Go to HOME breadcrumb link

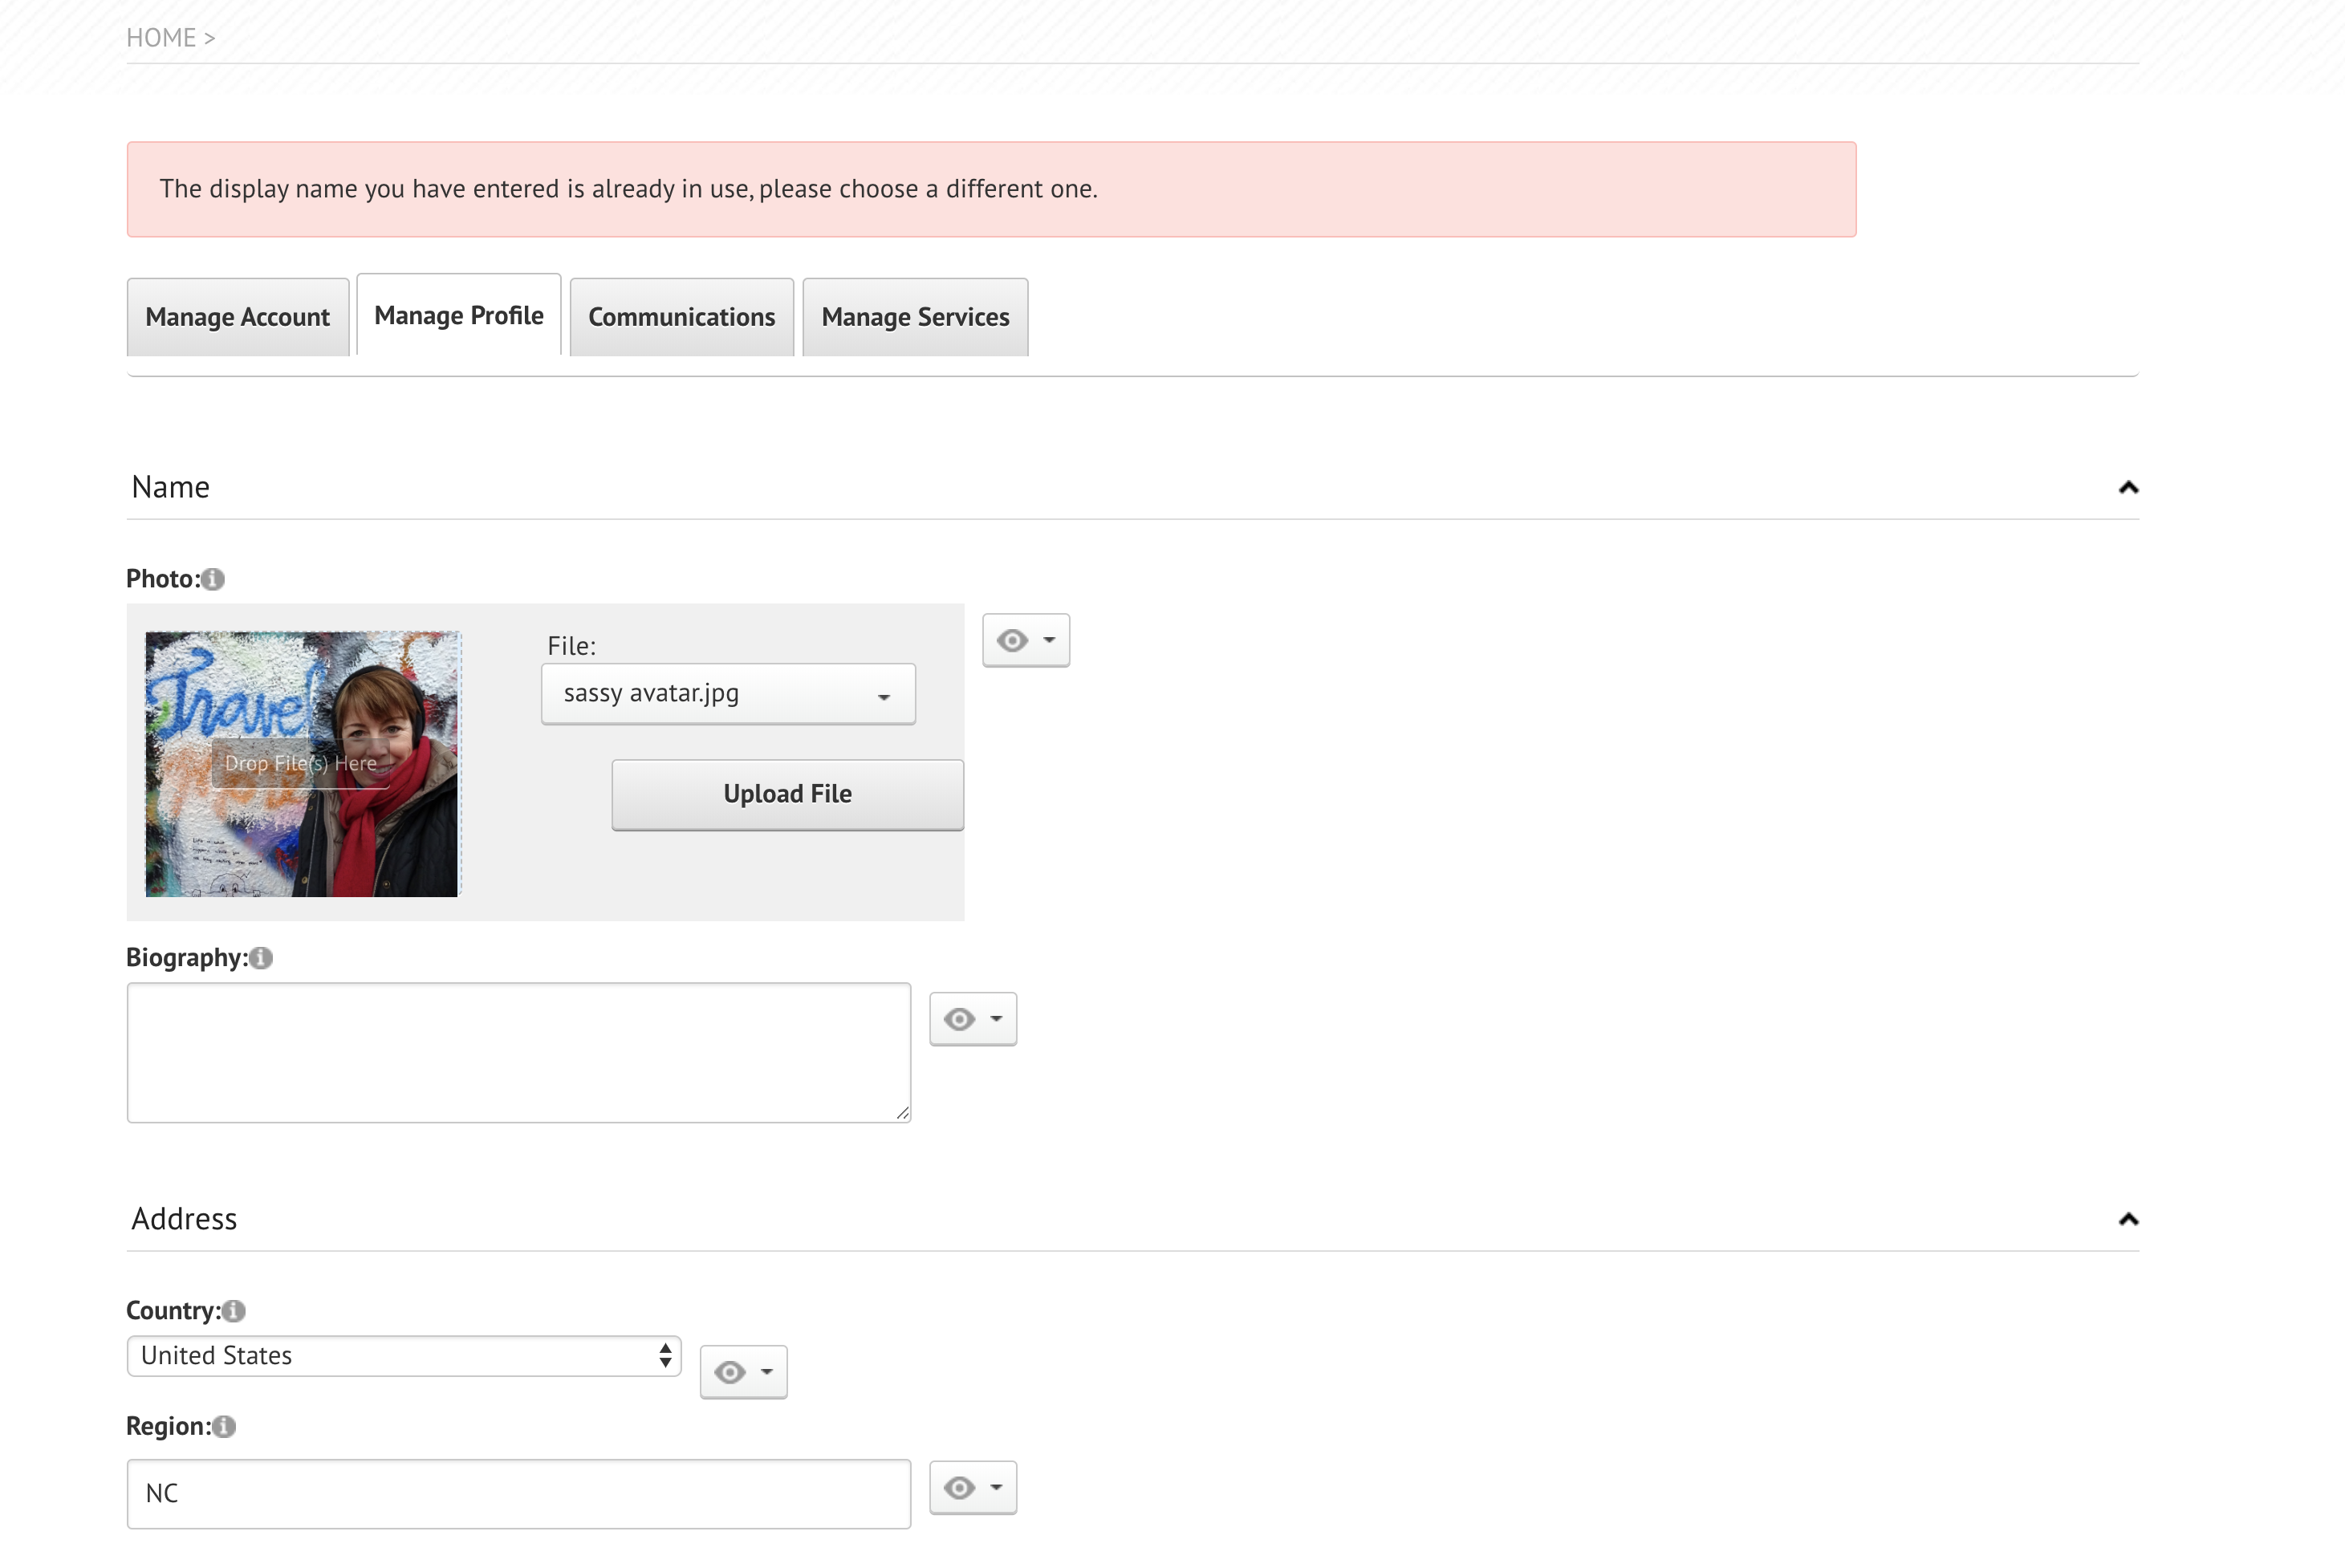pos(161,38)
